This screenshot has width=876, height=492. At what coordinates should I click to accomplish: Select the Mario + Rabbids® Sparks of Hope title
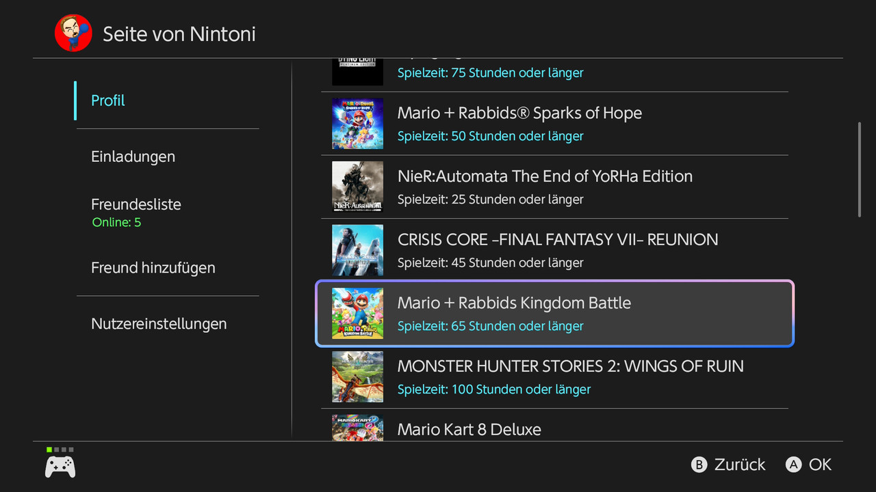click(x=519, y=113)
